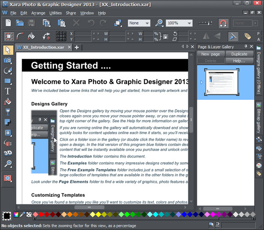
Task: Open a file with folder icon
Action: coord(20,23)
